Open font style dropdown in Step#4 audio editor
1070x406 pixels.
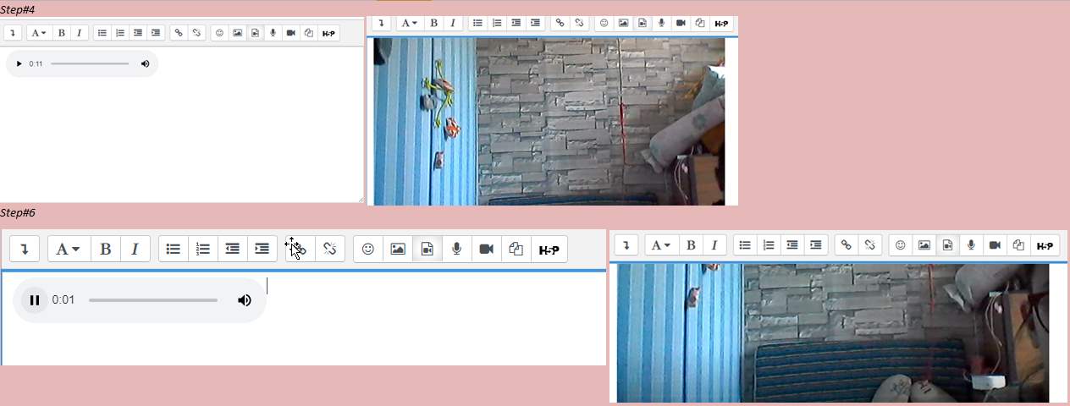39,33
